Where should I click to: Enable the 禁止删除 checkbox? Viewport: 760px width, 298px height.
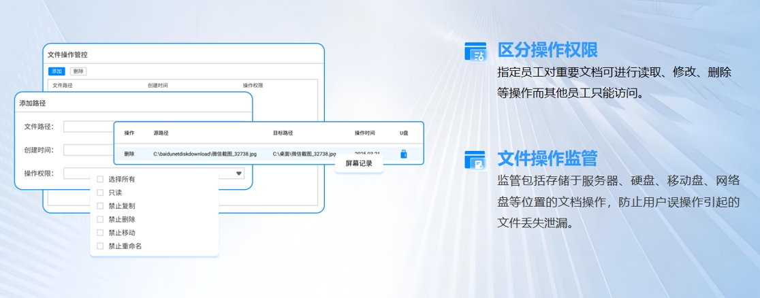100,219
